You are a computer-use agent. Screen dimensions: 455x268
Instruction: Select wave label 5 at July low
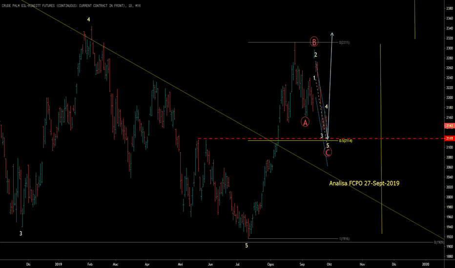point(247,246)
